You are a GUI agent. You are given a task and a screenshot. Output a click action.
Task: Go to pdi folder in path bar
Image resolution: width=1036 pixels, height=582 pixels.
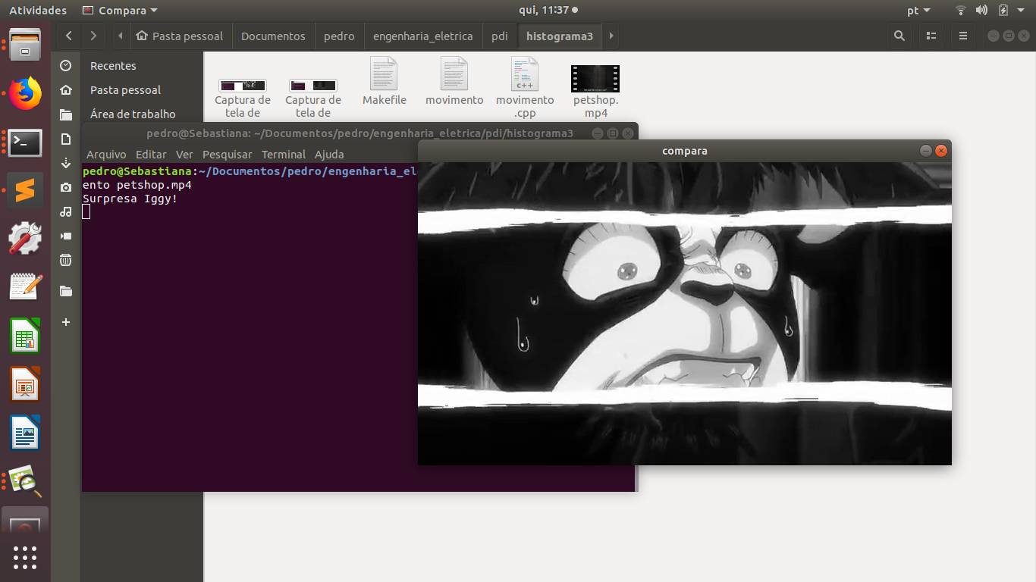[x=500, y=36]
